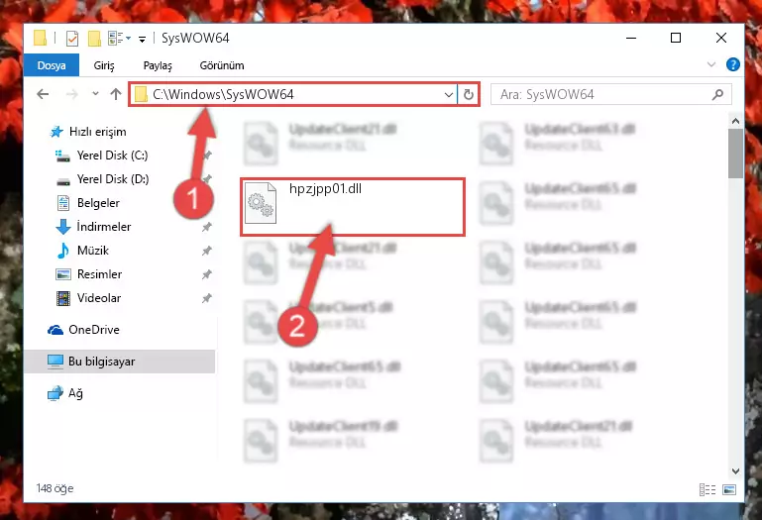Open Müzik in the navigation pane

coord(82,251)
